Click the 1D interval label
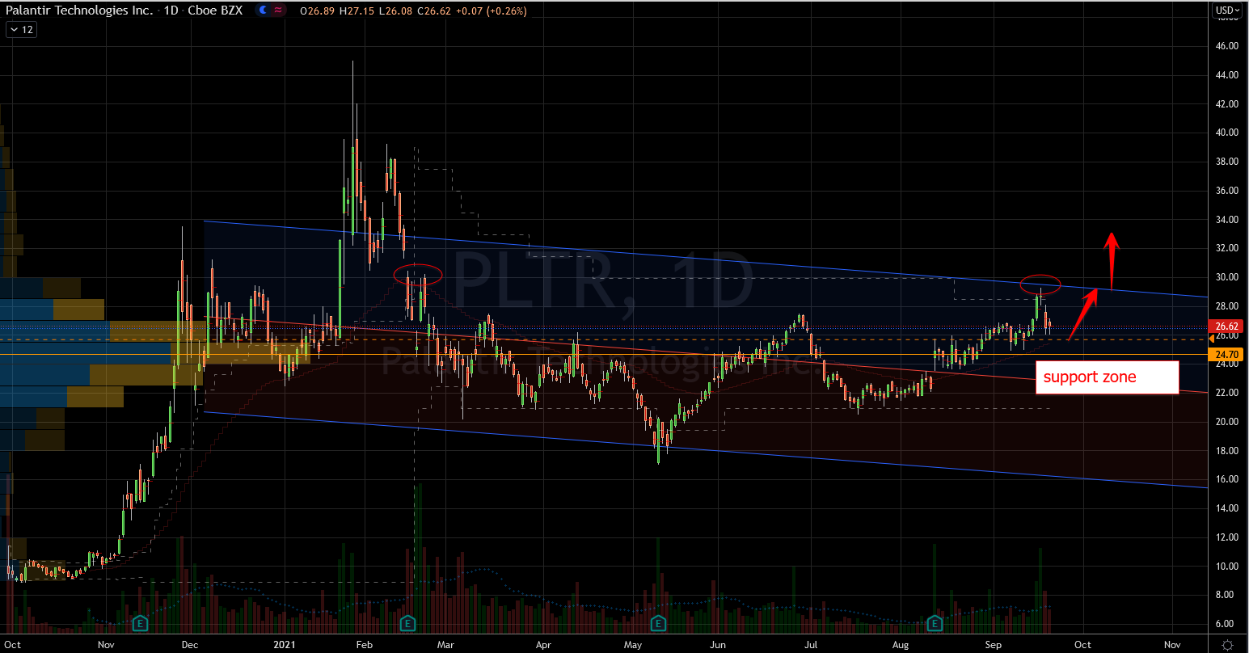 point(171,11)
